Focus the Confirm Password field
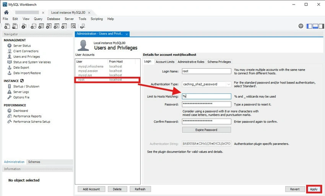325x196 pixels. pyautogui.click(x=206, y=122)
